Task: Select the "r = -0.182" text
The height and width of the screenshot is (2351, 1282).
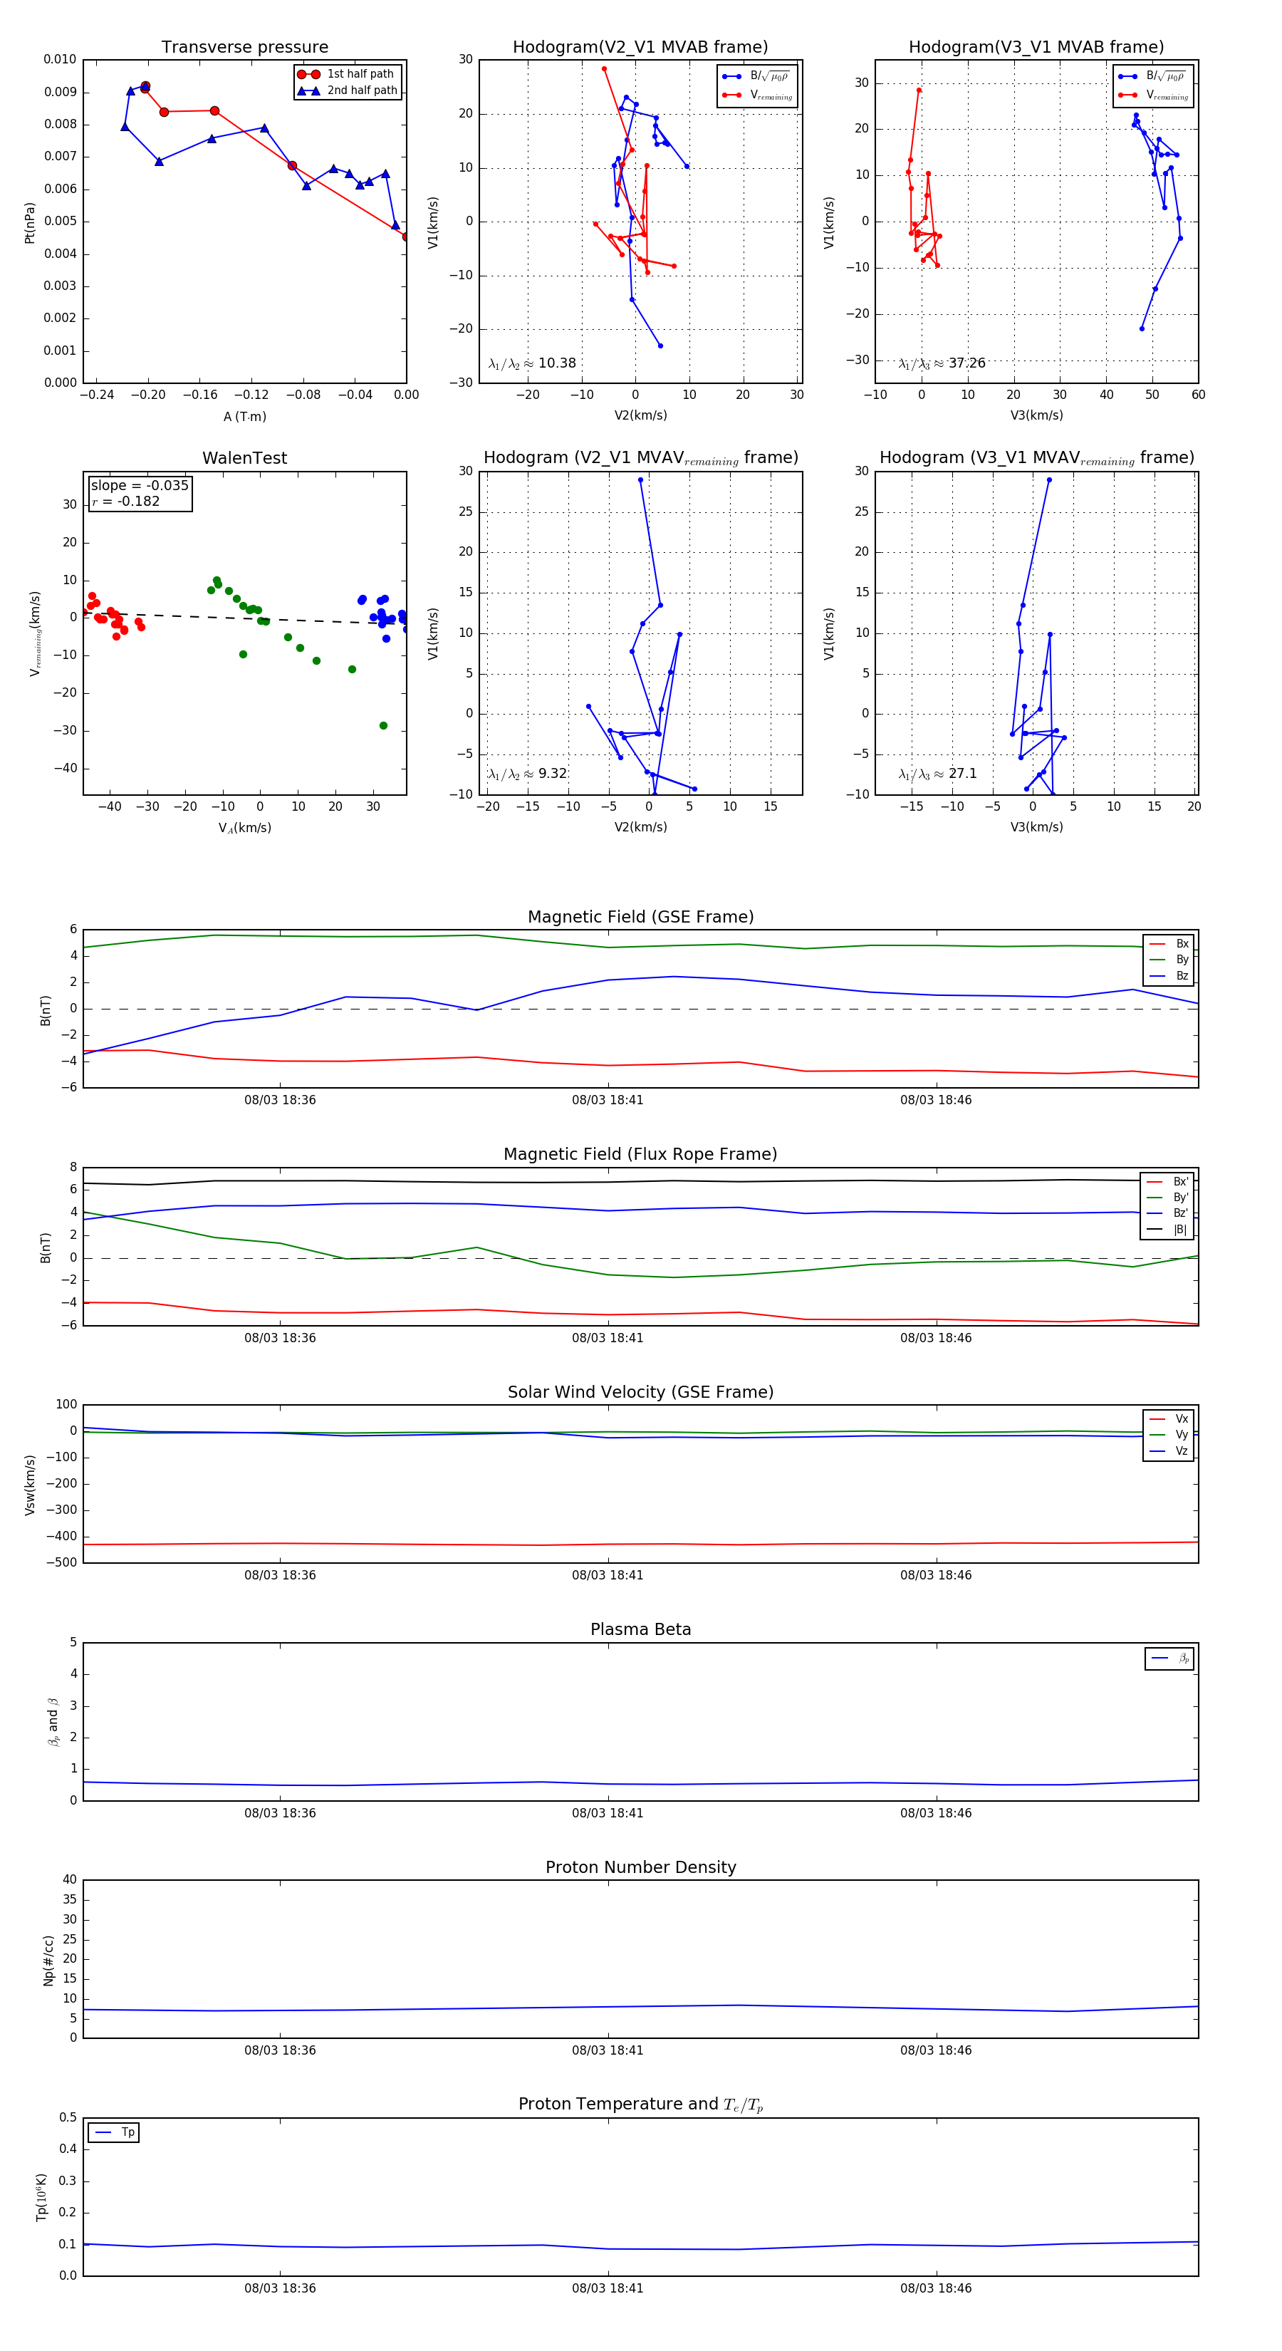Action: (125, 501)
